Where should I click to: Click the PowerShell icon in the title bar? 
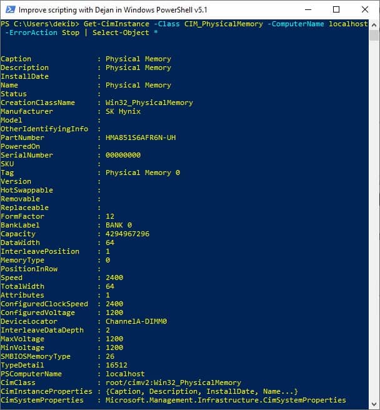[x=11, y=9]
